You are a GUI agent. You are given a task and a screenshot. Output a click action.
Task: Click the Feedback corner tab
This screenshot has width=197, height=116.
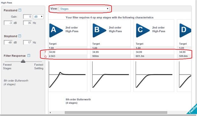tap(192, 109)
